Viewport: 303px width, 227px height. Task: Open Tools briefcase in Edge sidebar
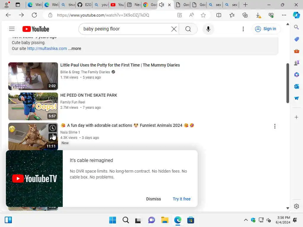296,51
